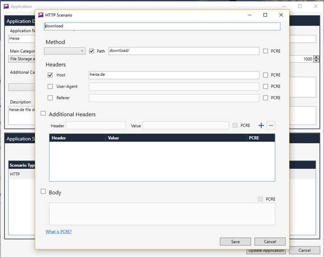This screenshot has height=258, width=324.
Task: Enable PCRE for User-Agent
Action: click(266, 86)
